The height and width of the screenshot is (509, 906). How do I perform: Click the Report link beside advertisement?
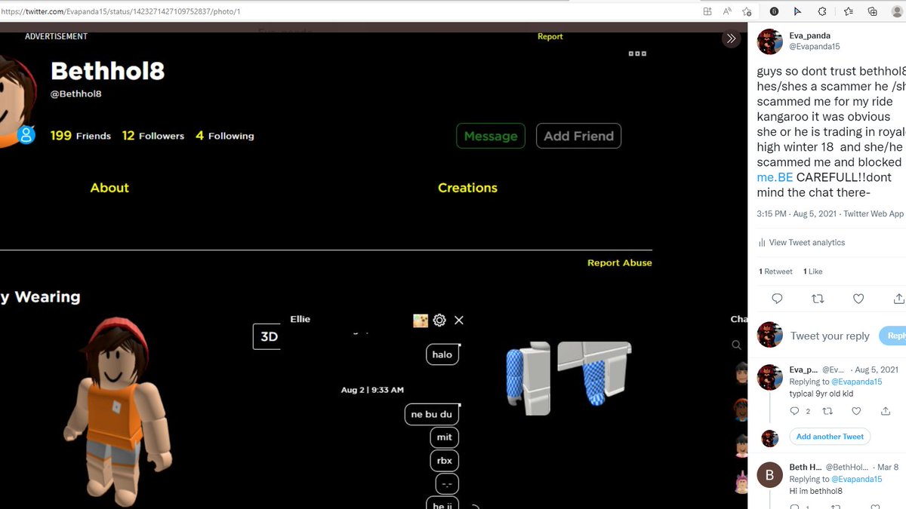click(x=550, y=36)
